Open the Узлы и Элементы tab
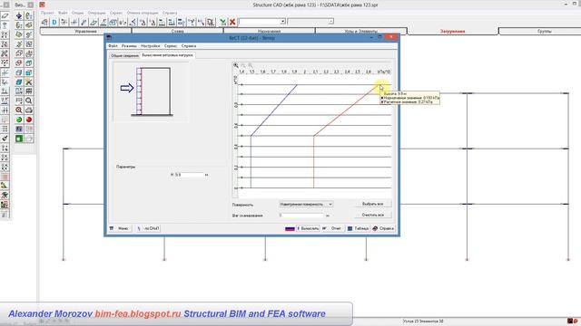 pos(361,32)
